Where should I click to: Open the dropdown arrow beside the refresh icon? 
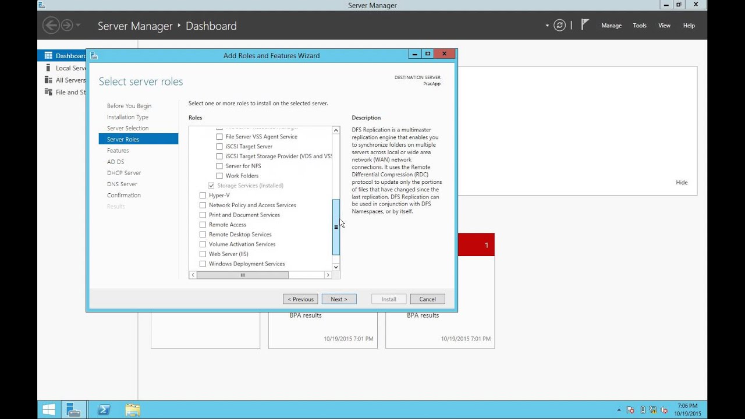pos(547,26)
